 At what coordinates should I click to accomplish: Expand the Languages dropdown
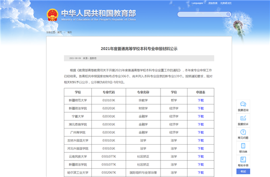click(198, 3)
